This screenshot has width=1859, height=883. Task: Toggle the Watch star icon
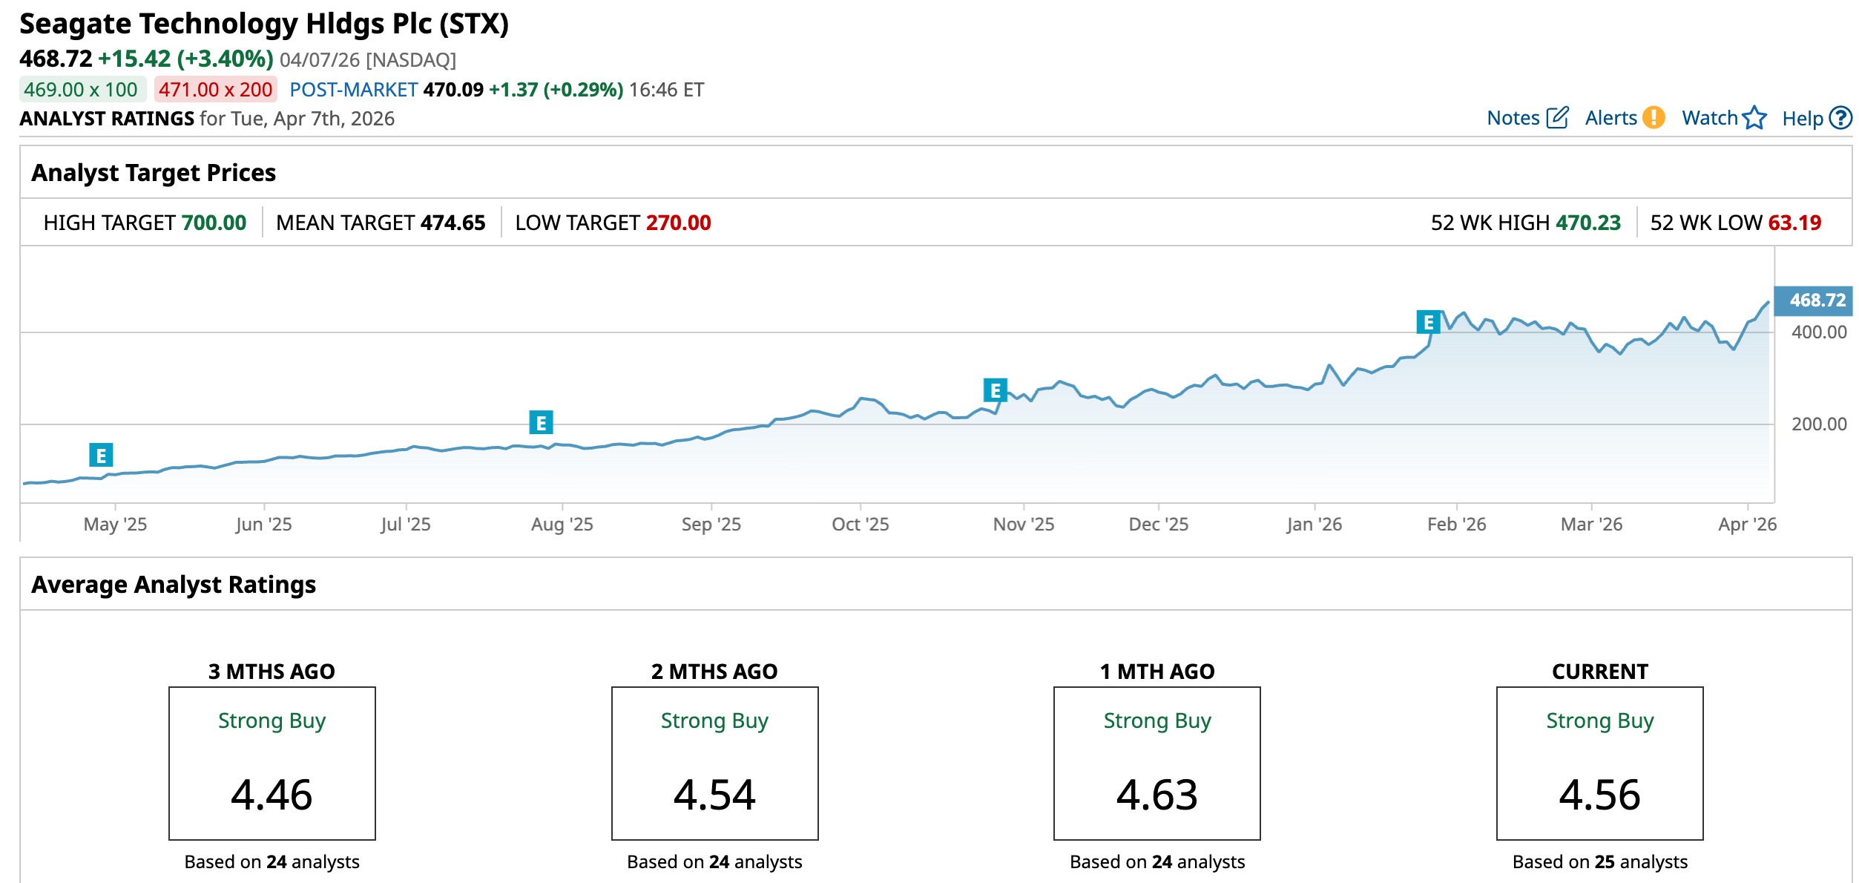tap(1754, 117)
